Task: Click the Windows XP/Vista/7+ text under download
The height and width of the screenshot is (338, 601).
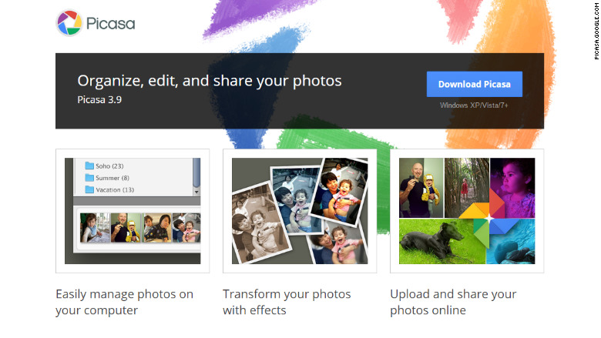Action: coord(474,105)
